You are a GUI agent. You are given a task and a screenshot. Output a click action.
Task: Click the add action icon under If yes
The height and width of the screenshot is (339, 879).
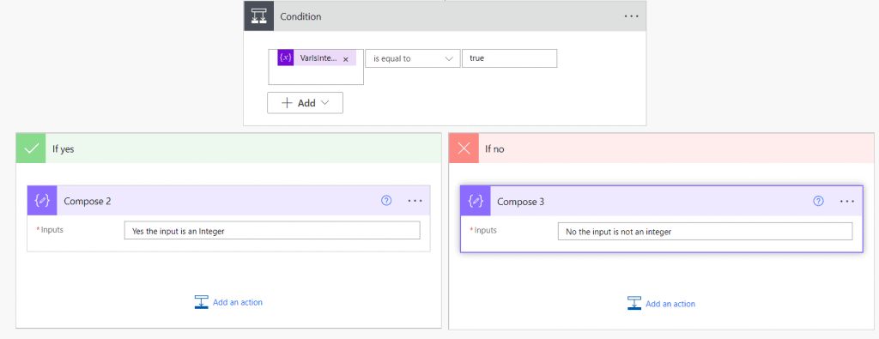(x=201, y=302)
